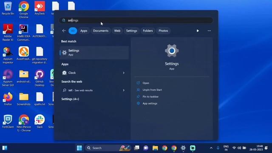This screenshot has width=272, height=153.
Task: Switch to Folders filter tab
Action: click(148, 31)
